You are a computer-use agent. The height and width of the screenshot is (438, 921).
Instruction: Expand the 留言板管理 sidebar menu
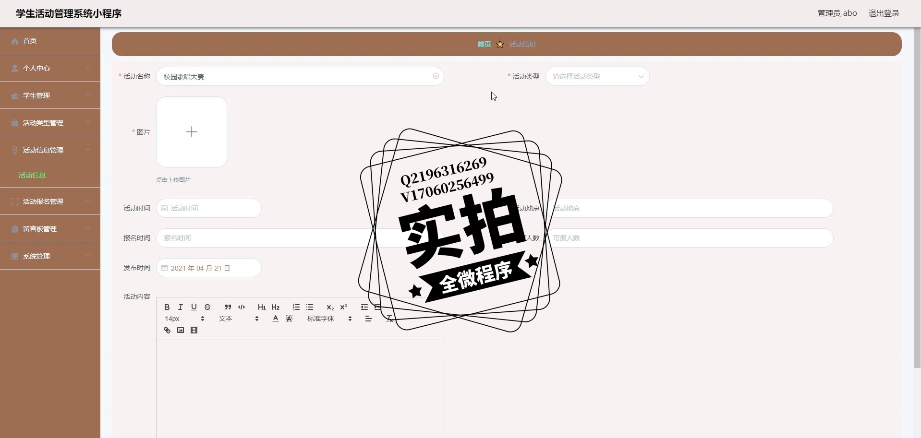click(50, 229)
